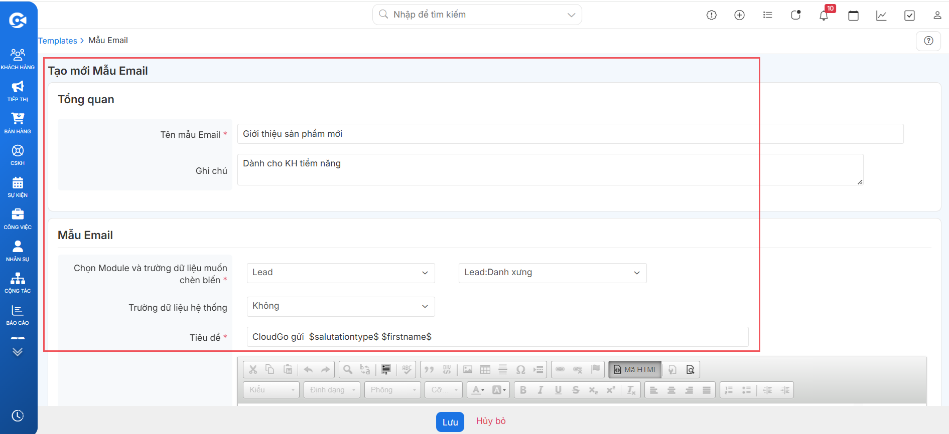Viewport: 949px width, 434px height.
Task: Click the alert exclamation icon in top bar
Action: pos(712,15)
